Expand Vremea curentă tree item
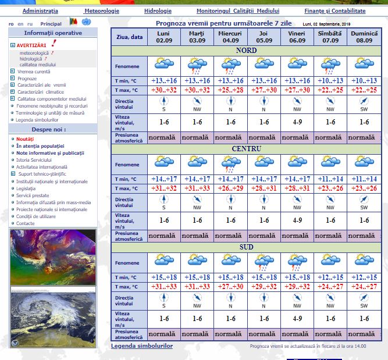Screen dimensions: 388x360 [x=13, y=72]
